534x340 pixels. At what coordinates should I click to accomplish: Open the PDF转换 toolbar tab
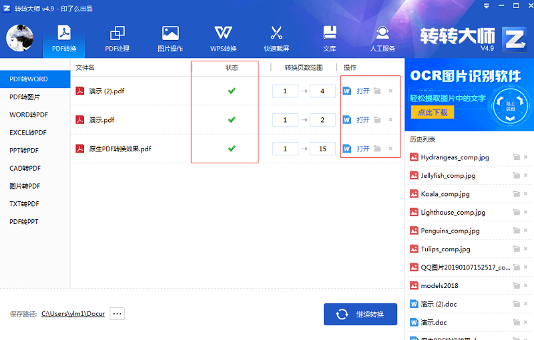64,39
